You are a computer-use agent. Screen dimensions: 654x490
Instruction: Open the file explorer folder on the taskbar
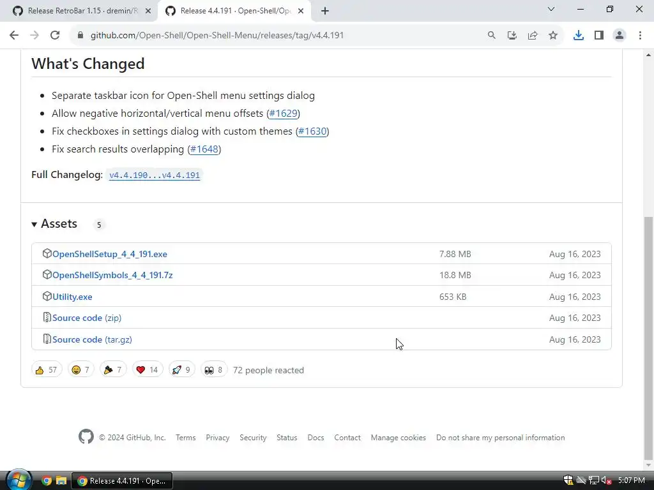tap(61, 481)
